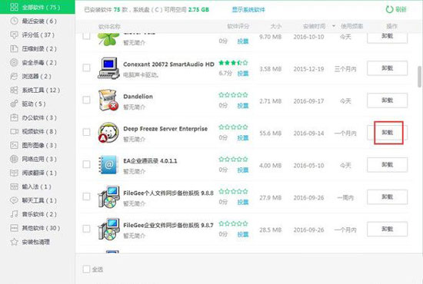Viewport: 423px width, 284px height.
Task: Sort by the 软件评分 column header
Action: tap(238, 26)
